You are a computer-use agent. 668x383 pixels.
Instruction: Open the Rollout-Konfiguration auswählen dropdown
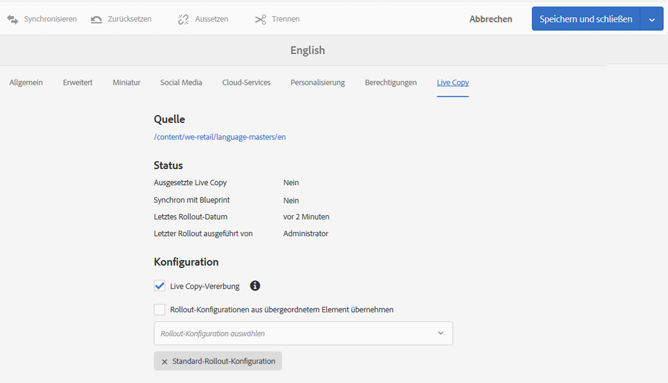(x=303, y=334)
